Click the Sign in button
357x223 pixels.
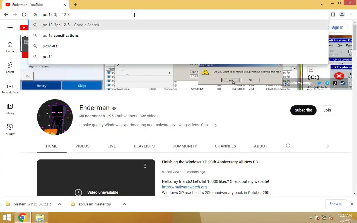(337, 27)
